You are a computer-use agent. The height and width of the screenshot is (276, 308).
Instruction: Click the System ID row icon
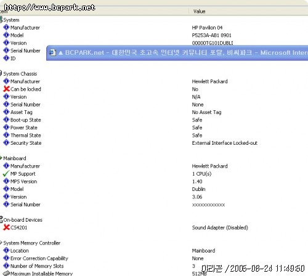(x=6, y=59)
